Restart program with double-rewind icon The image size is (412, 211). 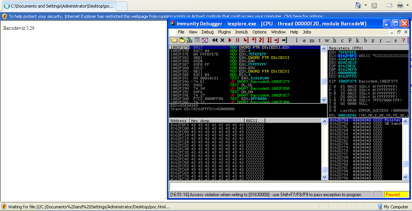coord(215,40)
